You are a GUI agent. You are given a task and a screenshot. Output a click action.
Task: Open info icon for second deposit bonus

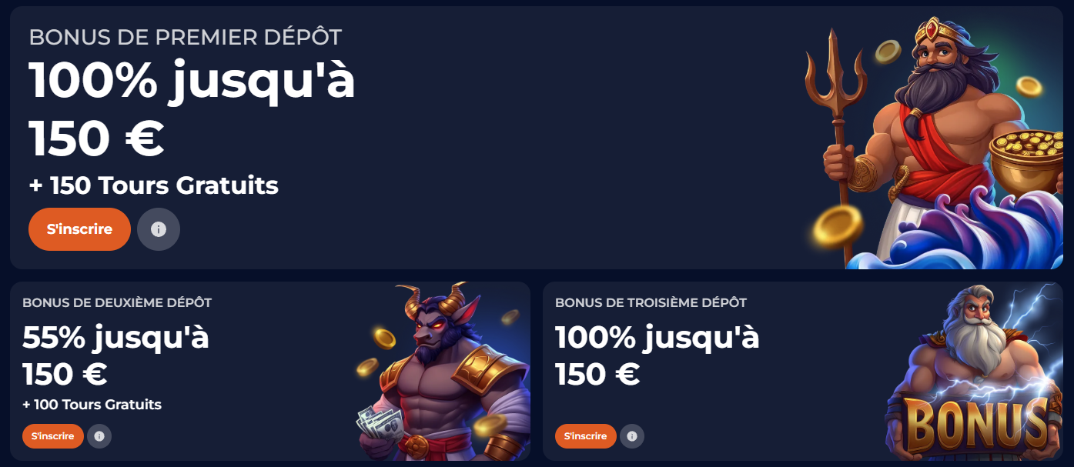point(99,436)
